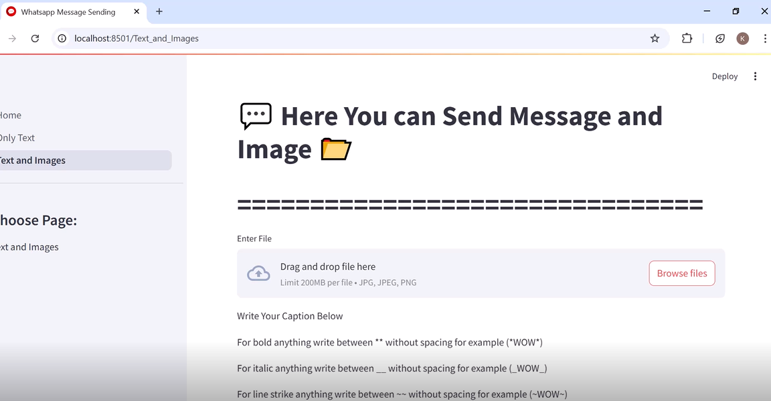View site information icon in address bar
The width and height of the screenshot is (771, 401).
(x=62, y=38)
